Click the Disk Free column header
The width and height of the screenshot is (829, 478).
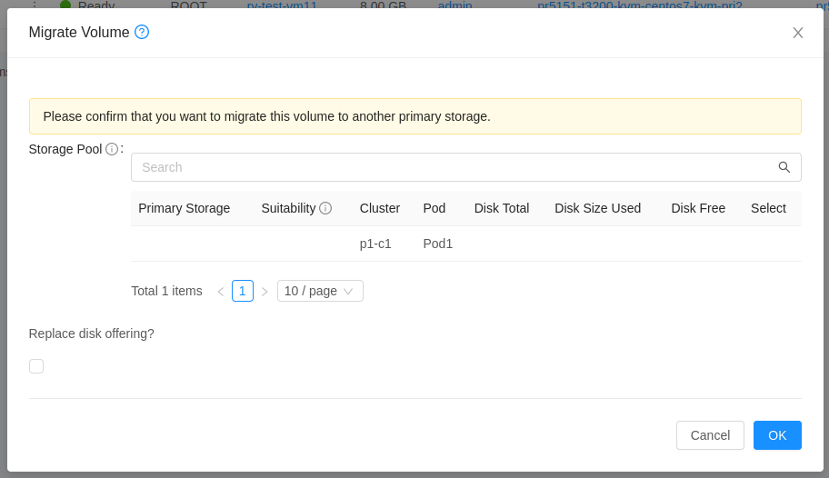coord(698,208)
